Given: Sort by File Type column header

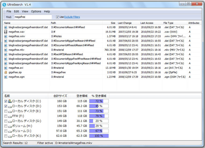Looking at the screenshot, I should click(175, 23).
